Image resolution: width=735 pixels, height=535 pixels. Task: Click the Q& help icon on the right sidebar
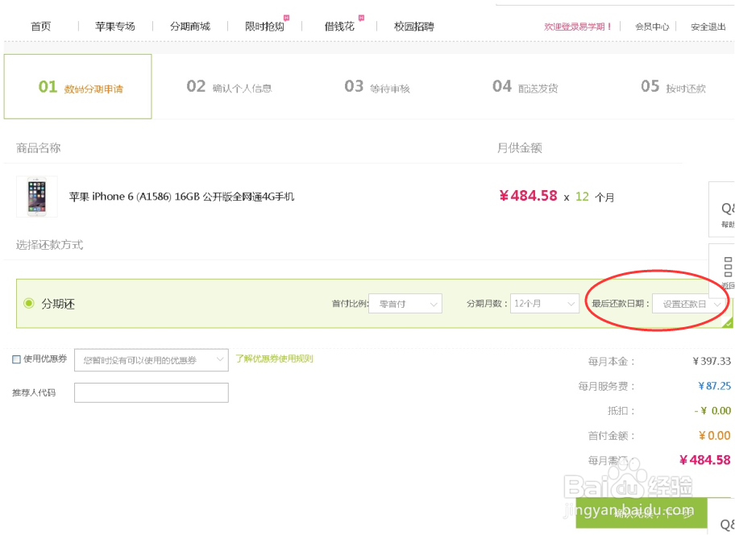pyautogui.click(x=722, y=209)
